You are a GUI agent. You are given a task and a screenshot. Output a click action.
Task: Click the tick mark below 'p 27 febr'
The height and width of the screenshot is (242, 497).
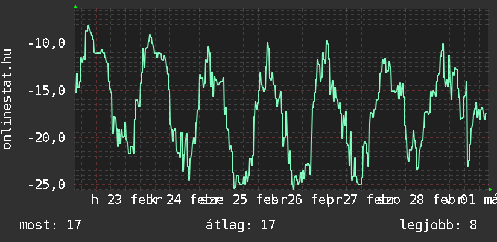click(x=329, y=202)
